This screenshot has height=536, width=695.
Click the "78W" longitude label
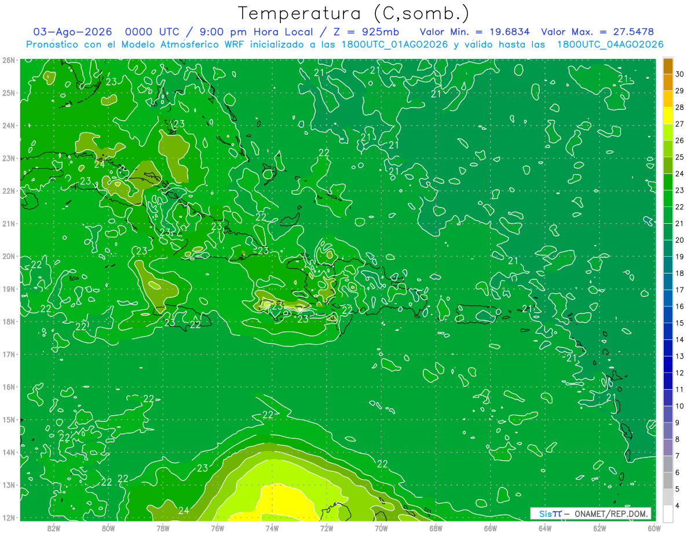163,528
